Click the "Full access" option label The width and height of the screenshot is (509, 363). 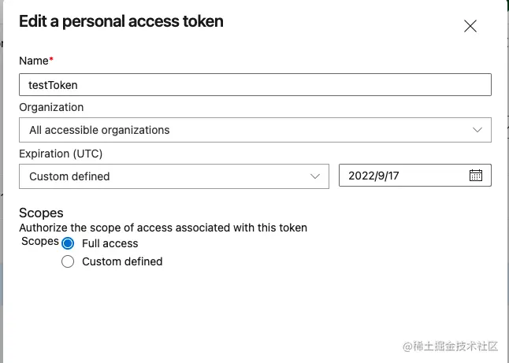point(110,243)
